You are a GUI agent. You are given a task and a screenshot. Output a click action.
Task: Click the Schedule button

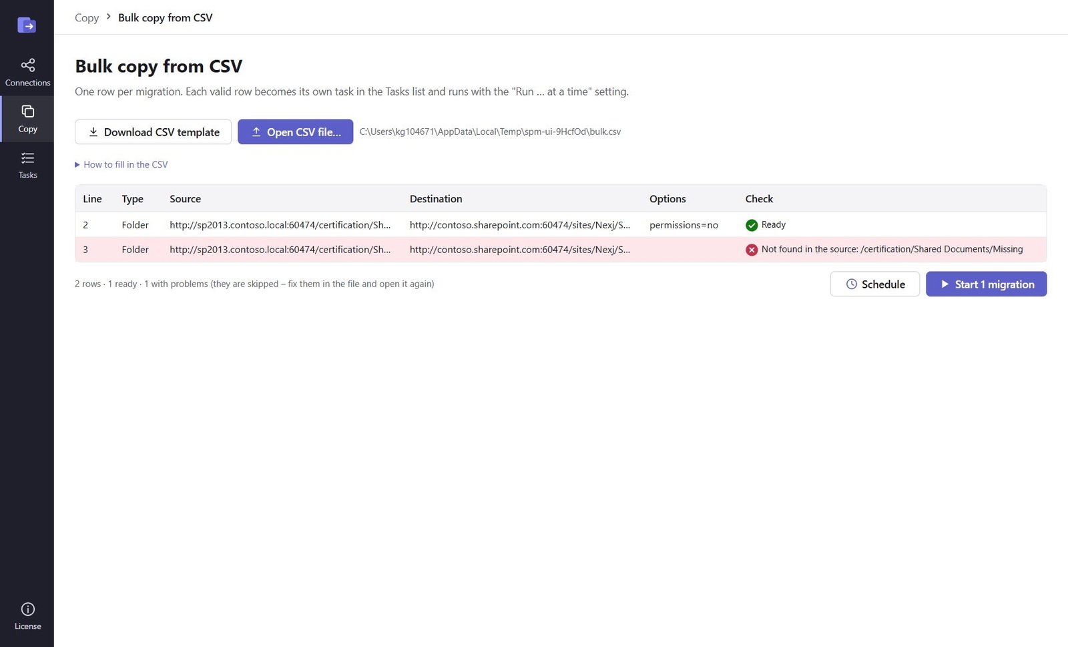point(874,284)
